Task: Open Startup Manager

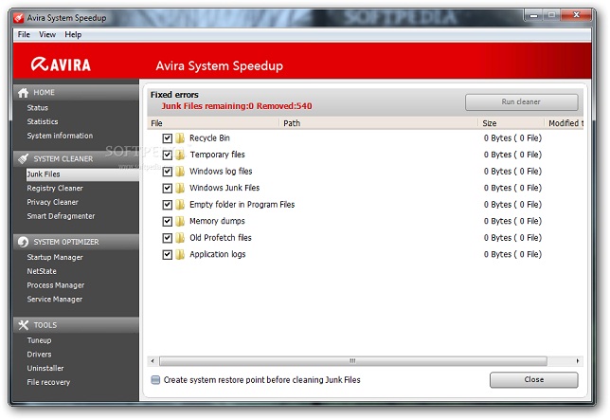Action: [55, 257]
